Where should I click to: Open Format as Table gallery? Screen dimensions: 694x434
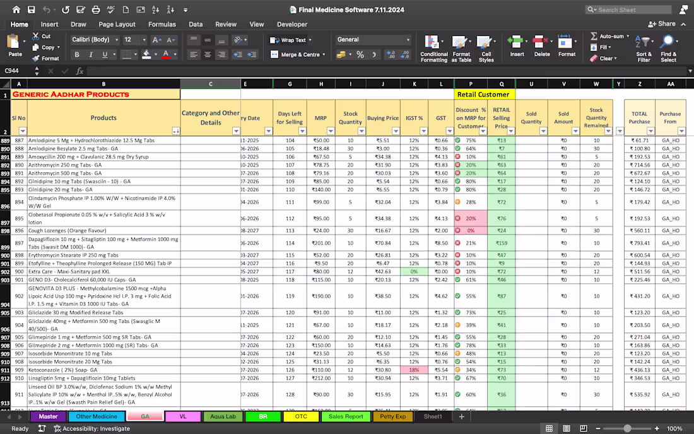pyautogui.click(x=461, y=48)
